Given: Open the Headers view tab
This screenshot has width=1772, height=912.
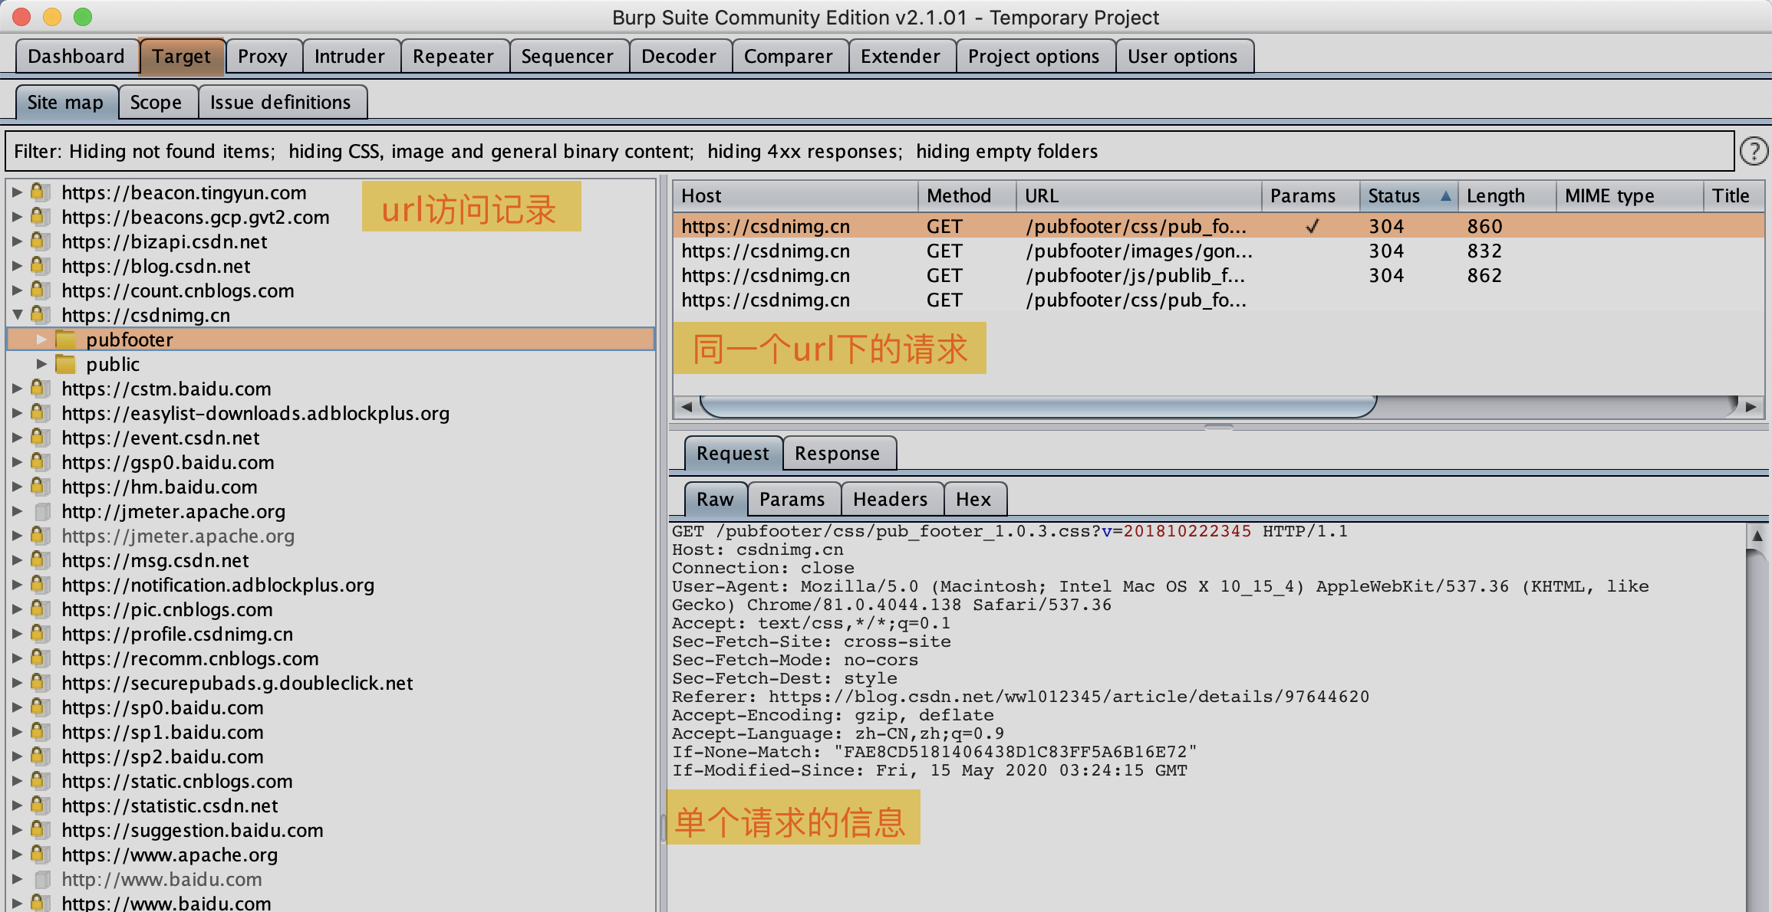Looking at the screenshot, I should (x=890, y=500).
